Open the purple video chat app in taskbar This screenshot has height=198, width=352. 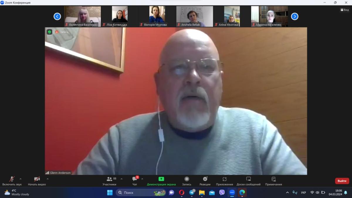click(172, 192)
